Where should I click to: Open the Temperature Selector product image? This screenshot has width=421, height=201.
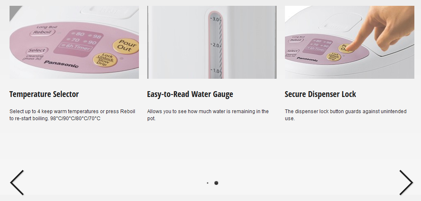click(x=74, y=42)
